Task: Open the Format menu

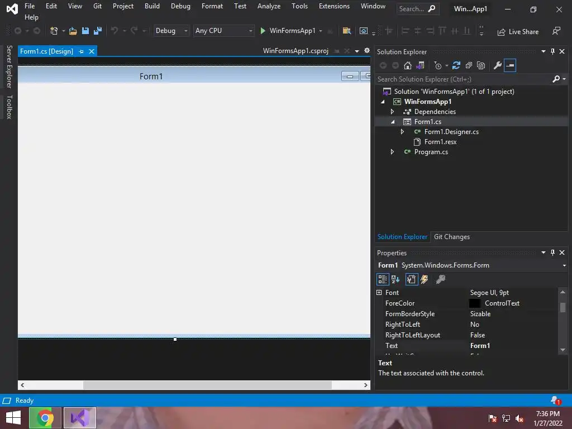Action: click(x=212, y=6)
